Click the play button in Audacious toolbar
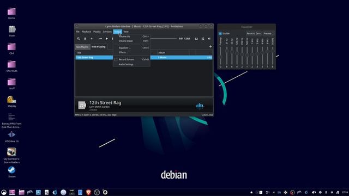Viewport: 349px width, 196px height. (x=107, y=39)
